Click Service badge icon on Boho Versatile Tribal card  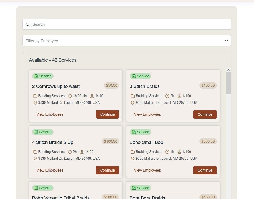point(36,188)
